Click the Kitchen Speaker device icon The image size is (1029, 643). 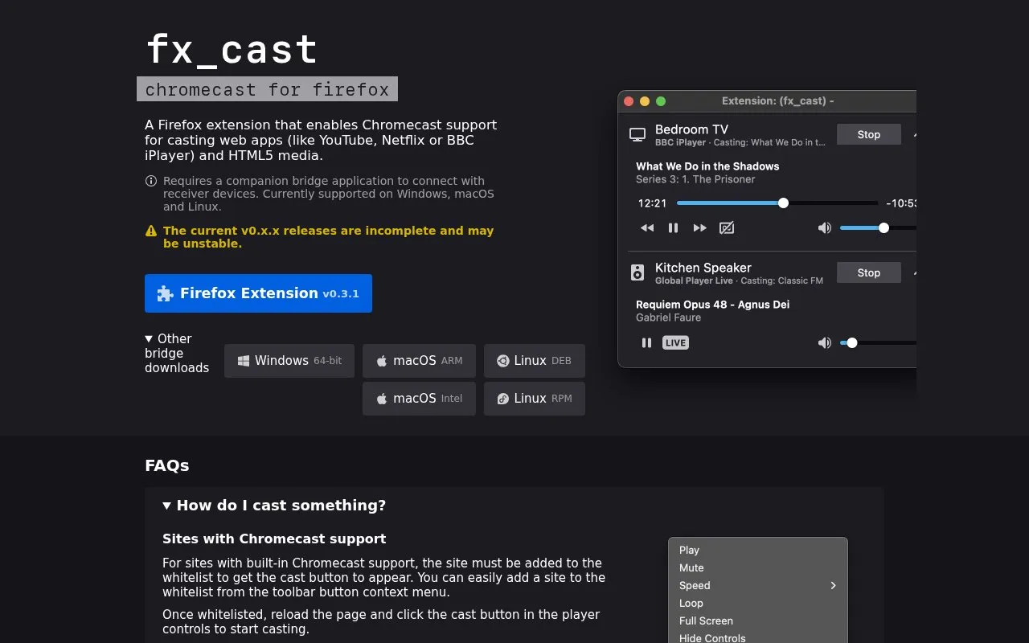[x=637, y=273]
